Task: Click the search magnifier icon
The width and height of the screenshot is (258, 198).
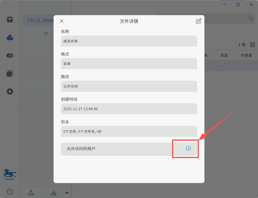Action: coord(251,19)
